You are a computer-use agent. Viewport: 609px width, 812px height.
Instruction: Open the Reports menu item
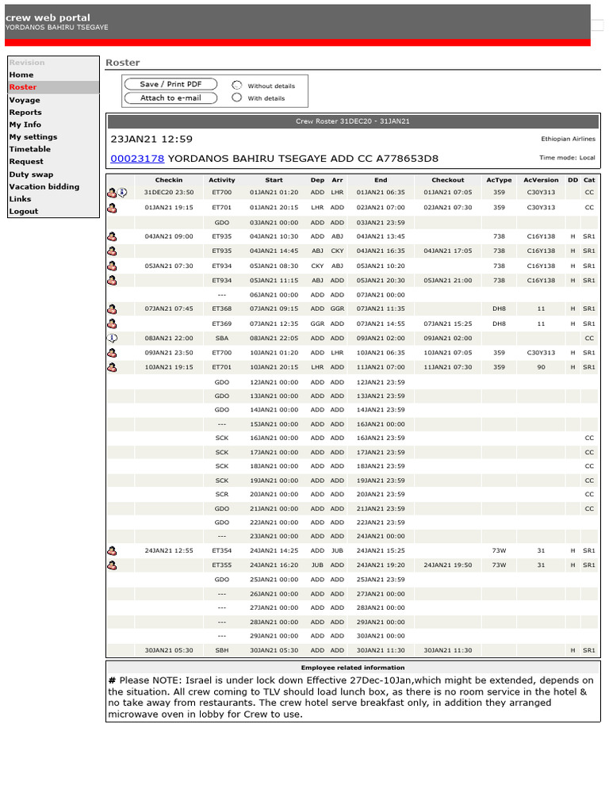pos(25,113)
